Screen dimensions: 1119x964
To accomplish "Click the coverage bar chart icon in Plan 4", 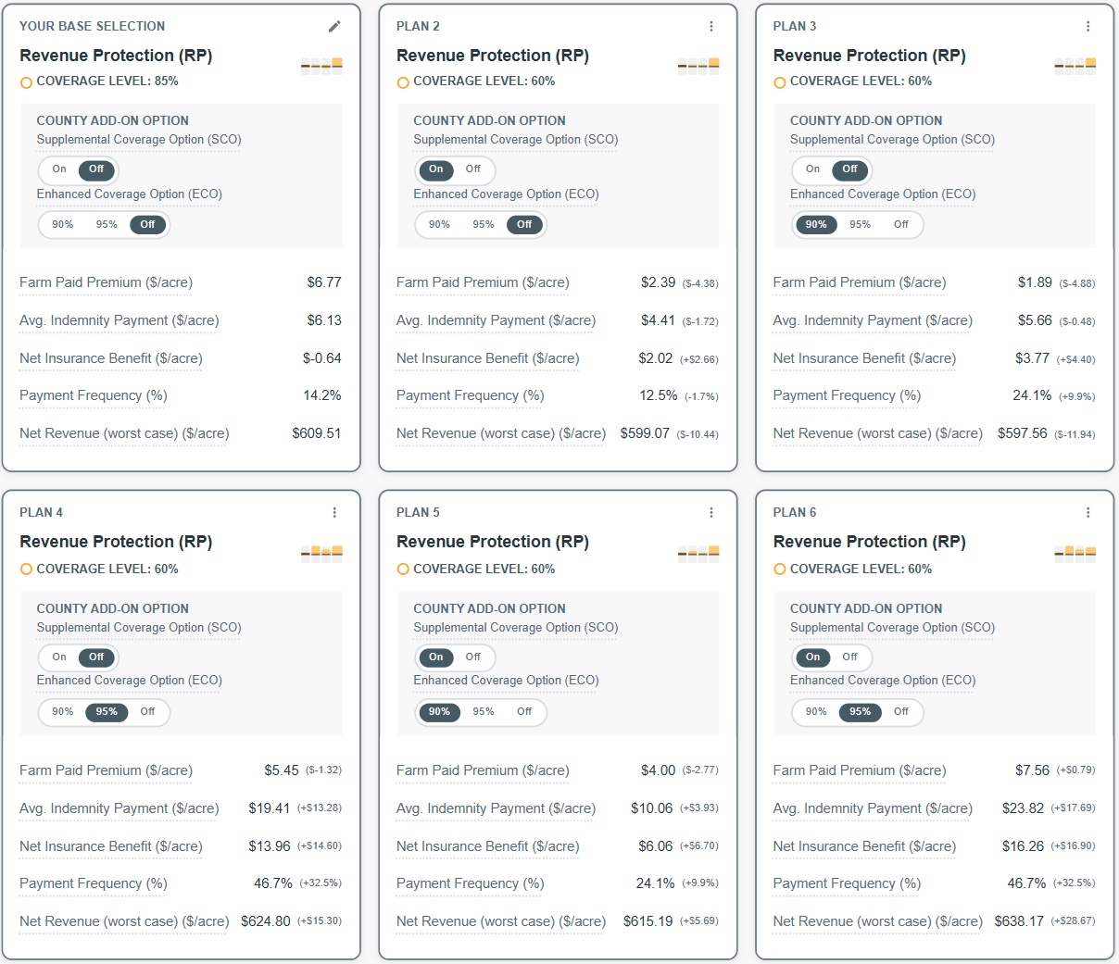I will (321, 554).
